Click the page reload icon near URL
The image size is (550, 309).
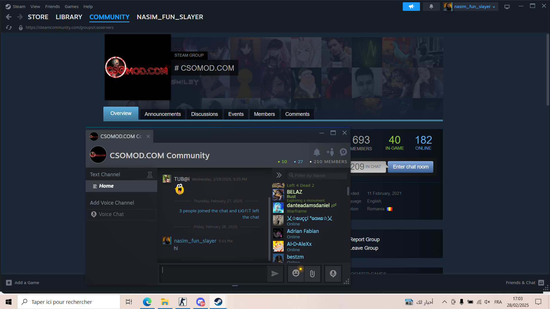(9, 27)
